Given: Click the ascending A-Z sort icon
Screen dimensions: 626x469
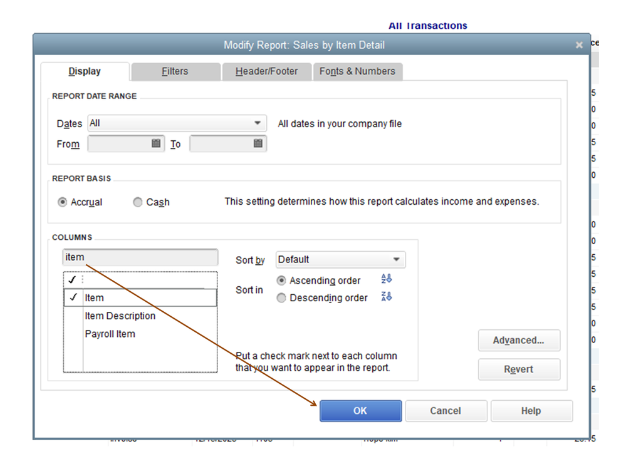Looking at the screenshot, I should point(386,279).
